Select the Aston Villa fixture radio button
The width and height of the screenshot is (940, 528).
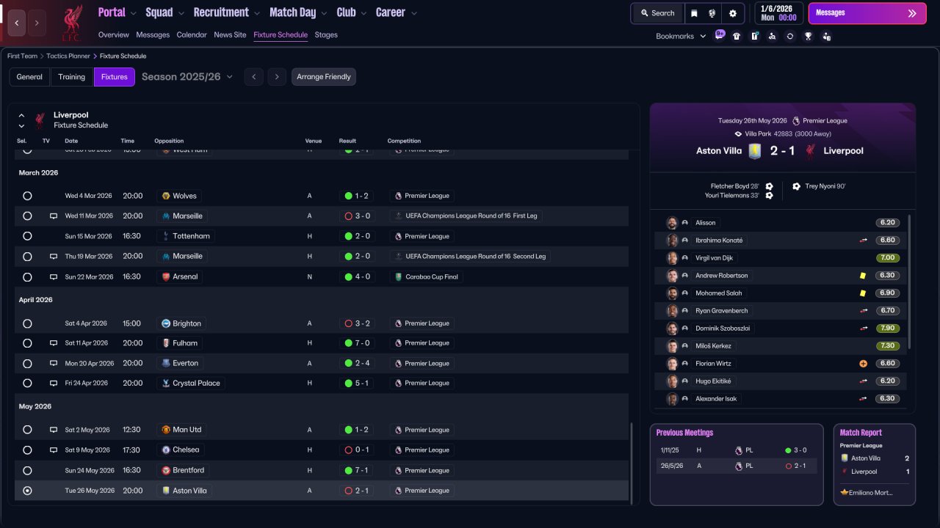pyautogui.click(x=27, y=491)
